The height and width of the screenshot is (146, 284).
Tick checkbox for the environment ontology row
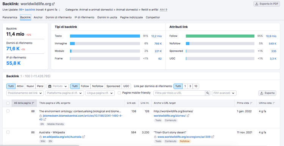click(8, 111)
